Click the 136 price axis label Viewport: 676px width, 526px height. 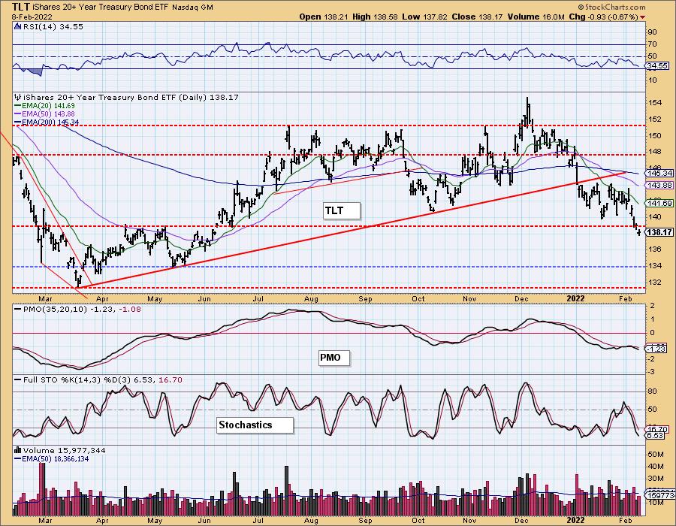[x=655, y=249]
